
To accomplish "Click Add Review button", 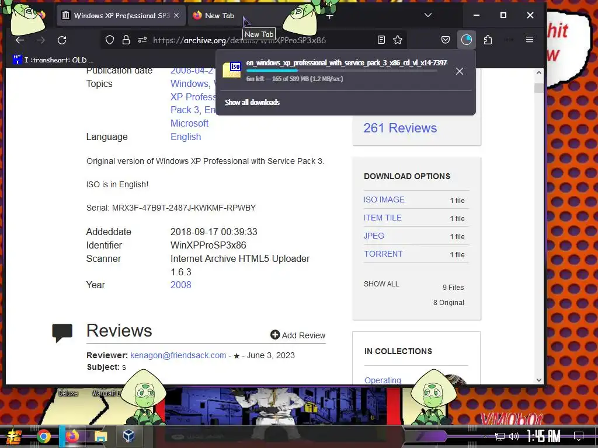I will click(298, 335).
